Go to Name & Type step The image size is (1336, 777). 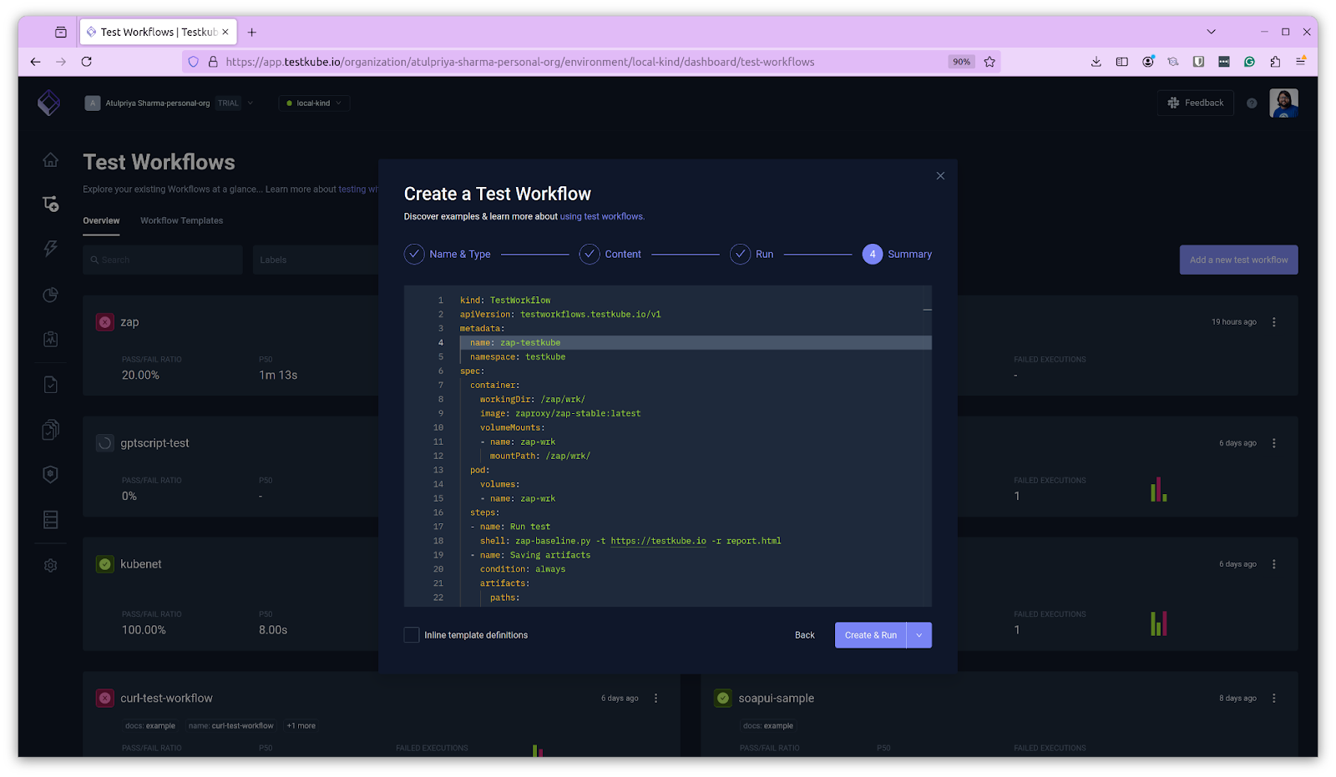pos(448,255)
